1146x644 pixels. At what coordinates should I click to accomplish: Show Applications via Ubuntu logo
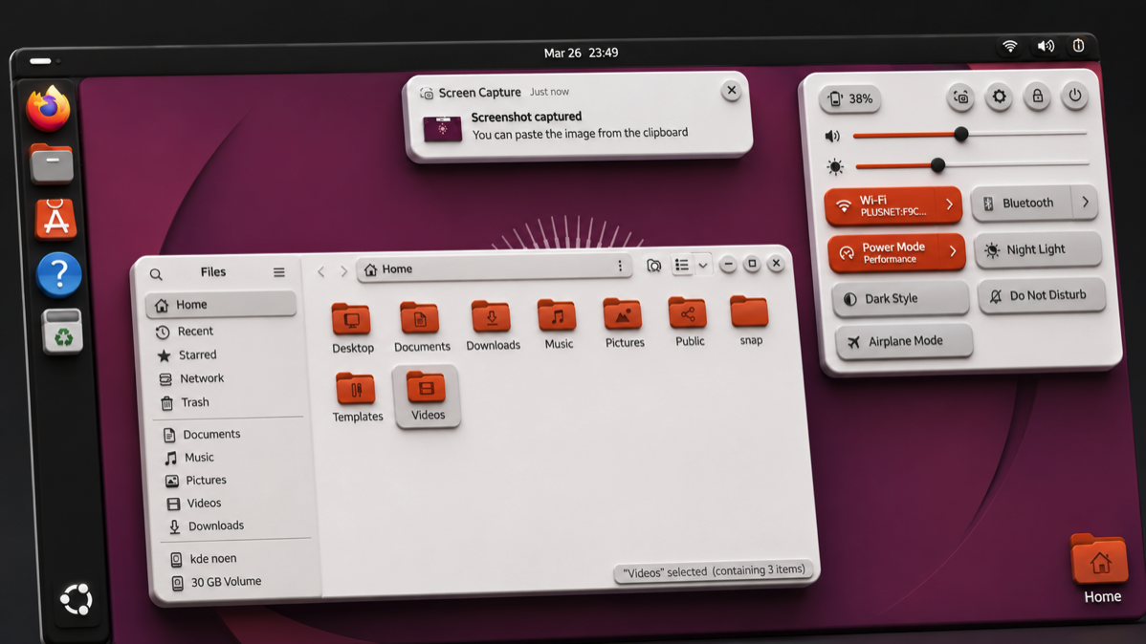(76, 599)
